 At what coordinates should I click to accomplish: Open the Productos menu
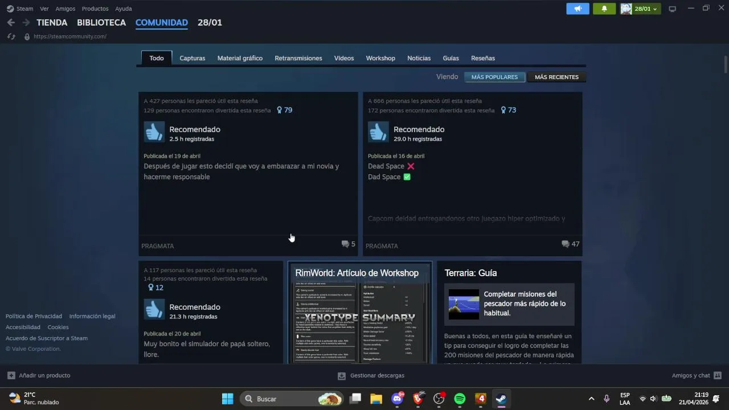click(95, 9)
